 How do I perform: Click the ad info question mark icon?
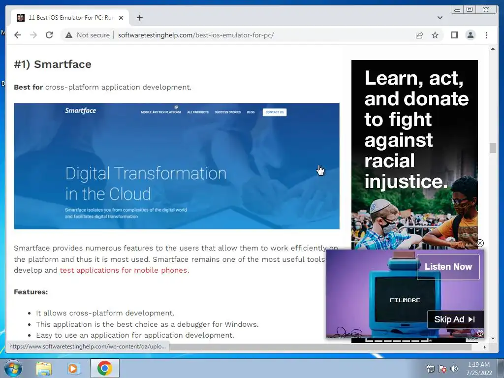pos(480,333)
